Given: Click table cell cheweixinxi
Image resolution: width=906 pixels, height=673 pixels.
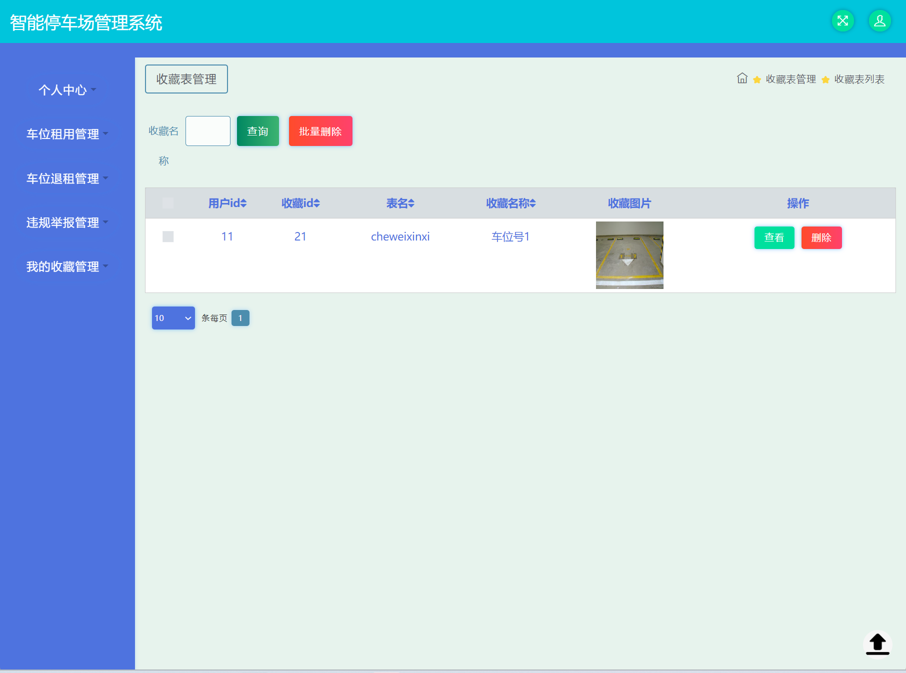Looking at the screenshot, I should tap(400, 236).
